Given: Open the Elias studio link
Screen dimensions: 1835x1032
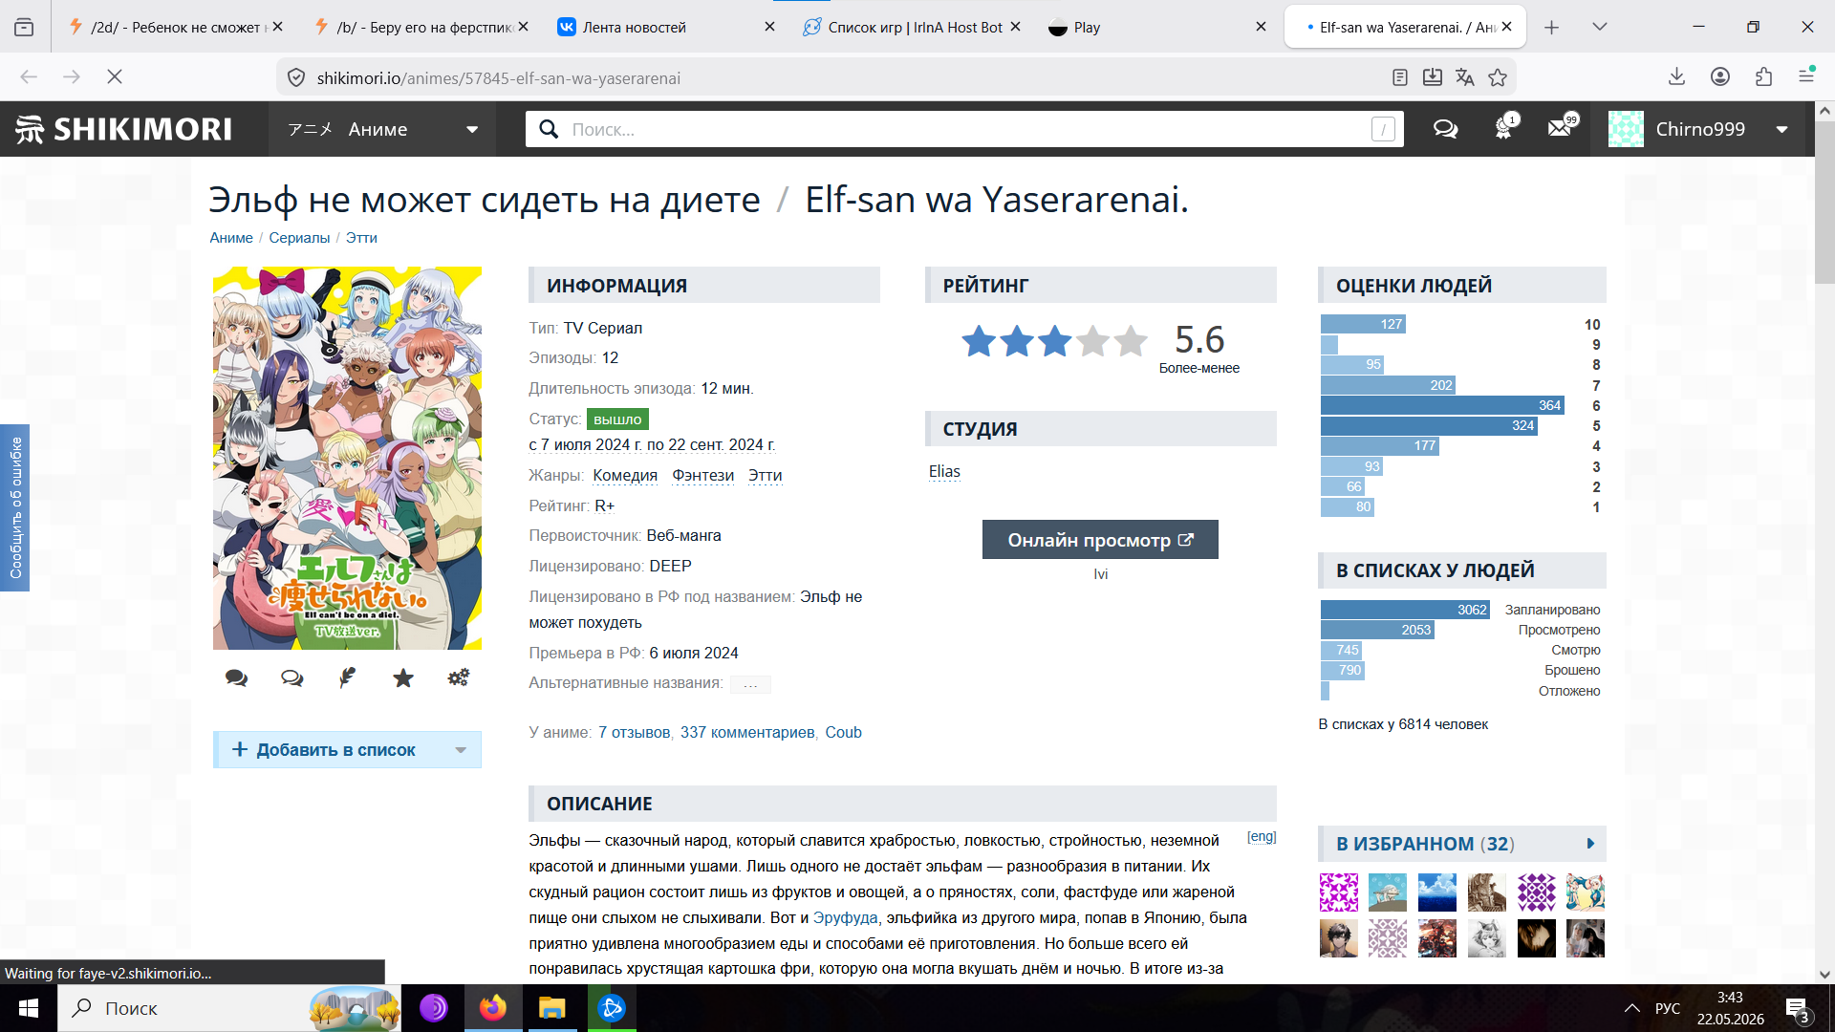Looking at the screenshot, I should pos(944,471).
